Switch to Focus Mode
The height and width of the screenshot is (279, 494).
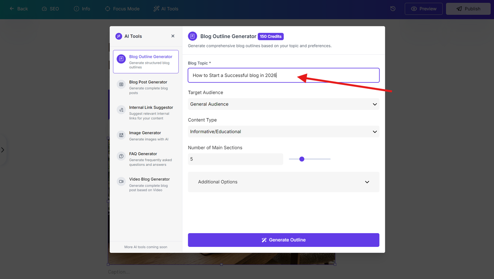coord(122,8)
